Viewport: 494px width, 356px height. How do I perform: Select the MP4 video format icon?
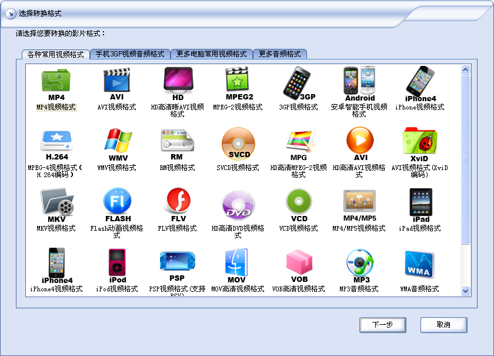[56, 81]
